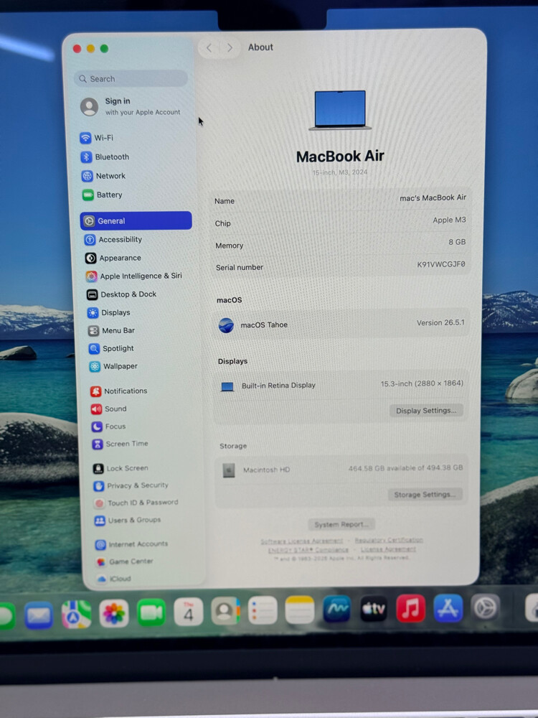This screenshot has height=718, width=538.
Task: Launch Apple TV from the Dock
Action: 374,609
